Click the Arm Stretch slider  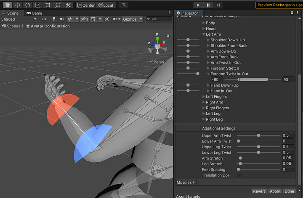258,158
